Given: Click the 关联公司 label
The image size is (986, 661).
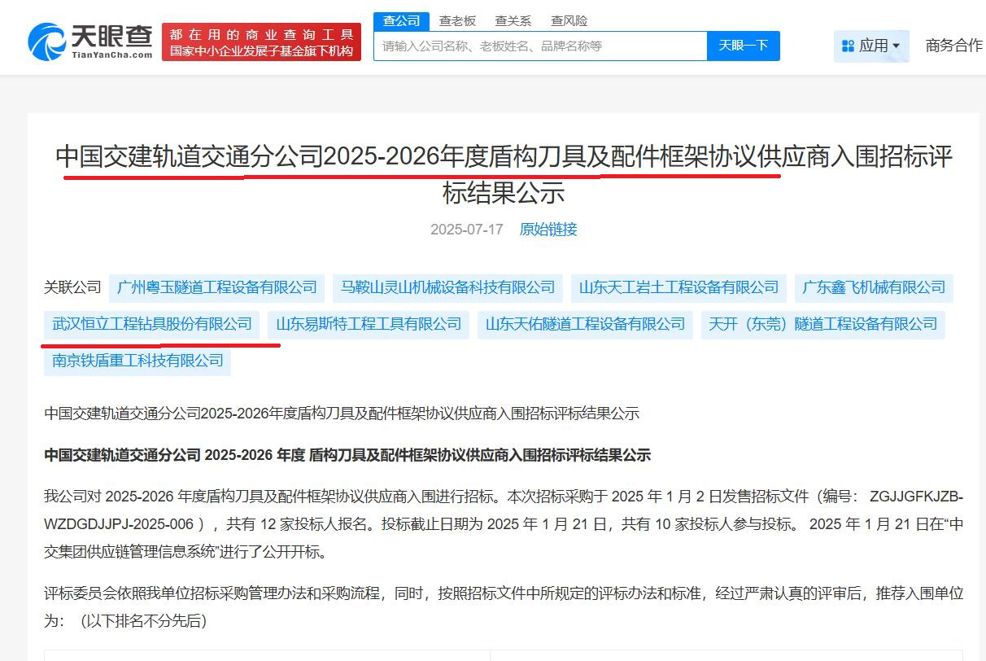Looking at the screenshot, I should click(72, 287).
